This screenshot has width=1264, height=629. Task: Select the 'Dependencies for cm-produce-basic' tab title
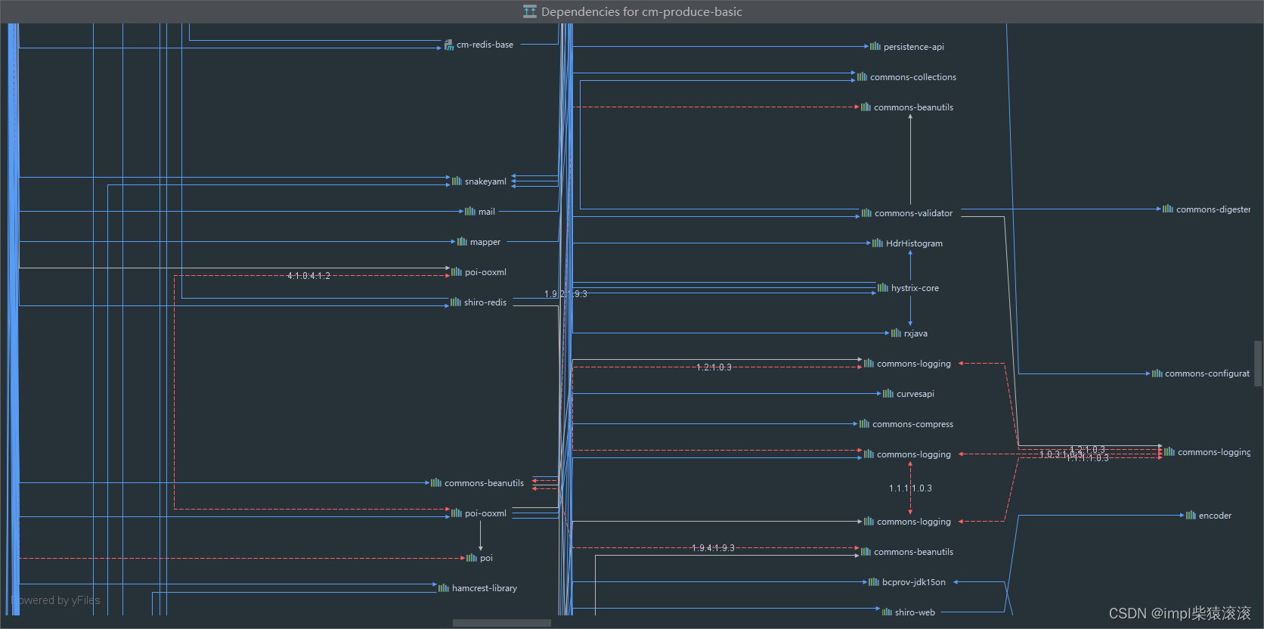[x=642, y=12]
